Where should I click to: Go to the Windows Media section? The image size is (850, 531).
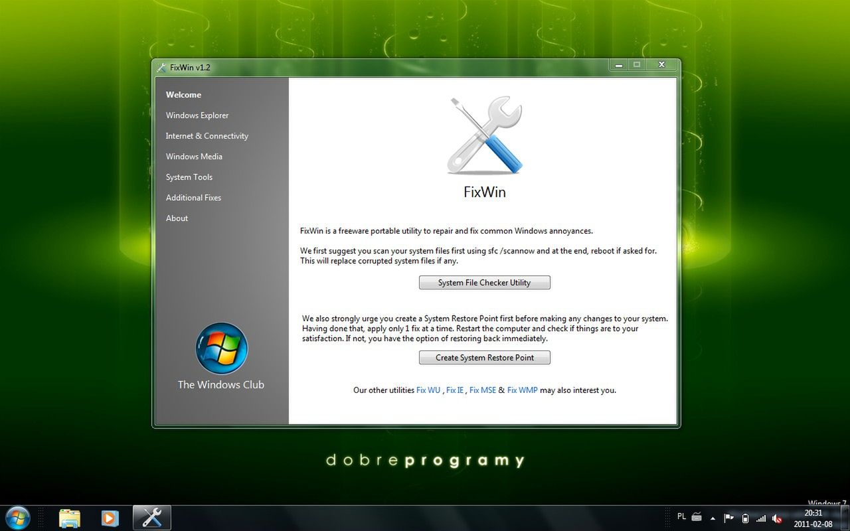[x=194, y=157]
